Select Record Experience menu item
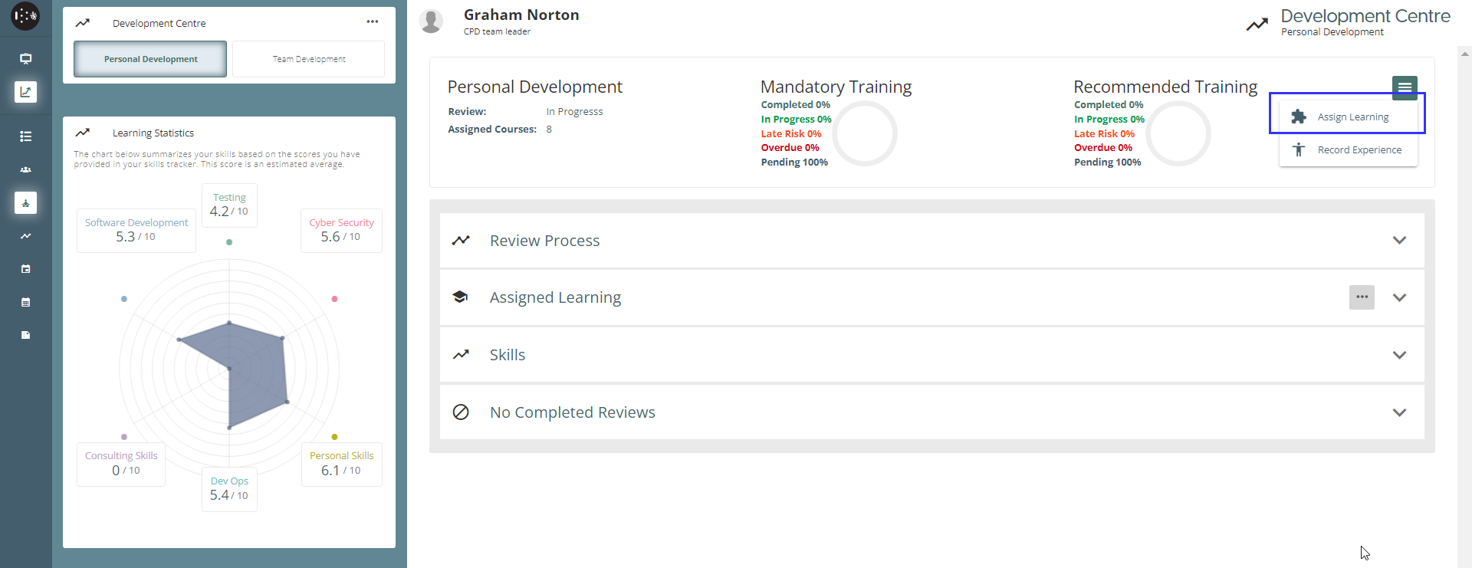This screenshot has height=568, width=1472. coord(1359,150)
